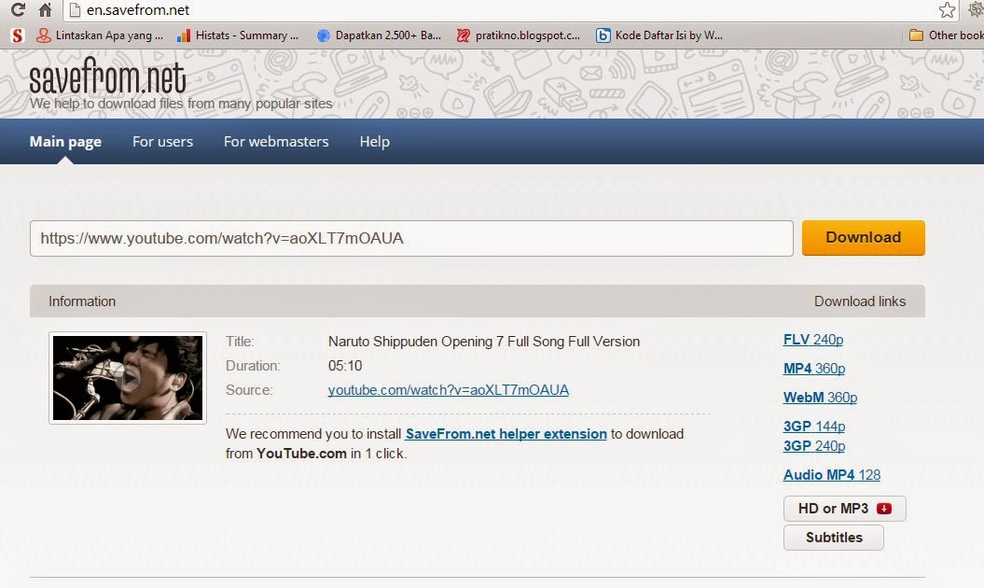Click the duration value 05:10
Screen dimensions: 984x588
point(345,366)
